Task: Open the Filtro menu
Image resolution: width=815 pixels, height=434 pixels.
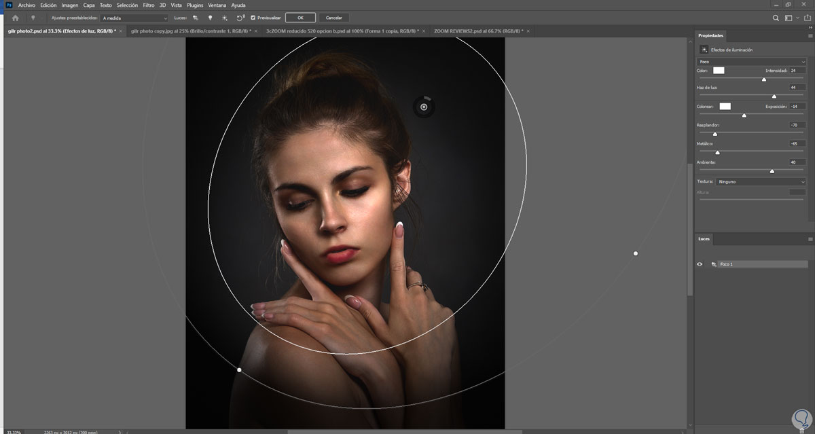Action: click(149, 5)
